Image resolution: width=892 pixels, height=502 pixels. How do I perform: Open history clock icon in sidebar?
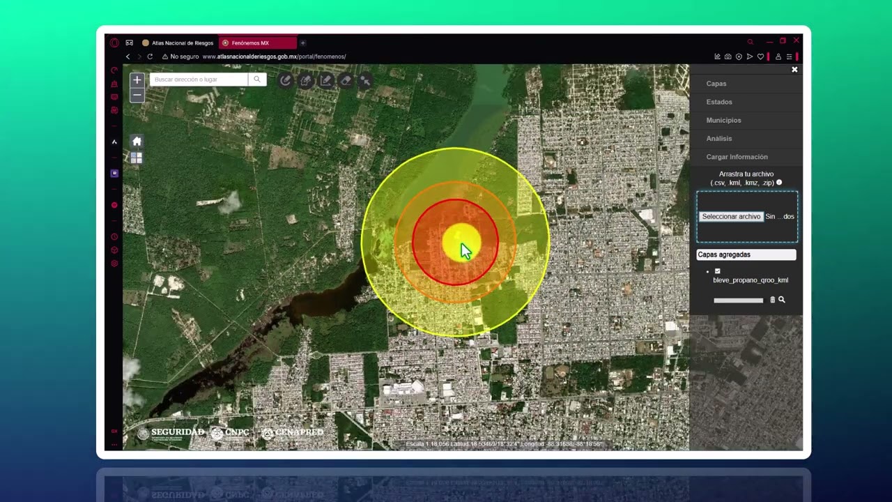114,237
